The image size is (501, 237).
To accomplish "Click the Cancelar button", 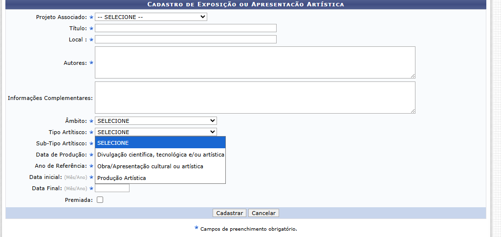I will [x=263, y=213].
